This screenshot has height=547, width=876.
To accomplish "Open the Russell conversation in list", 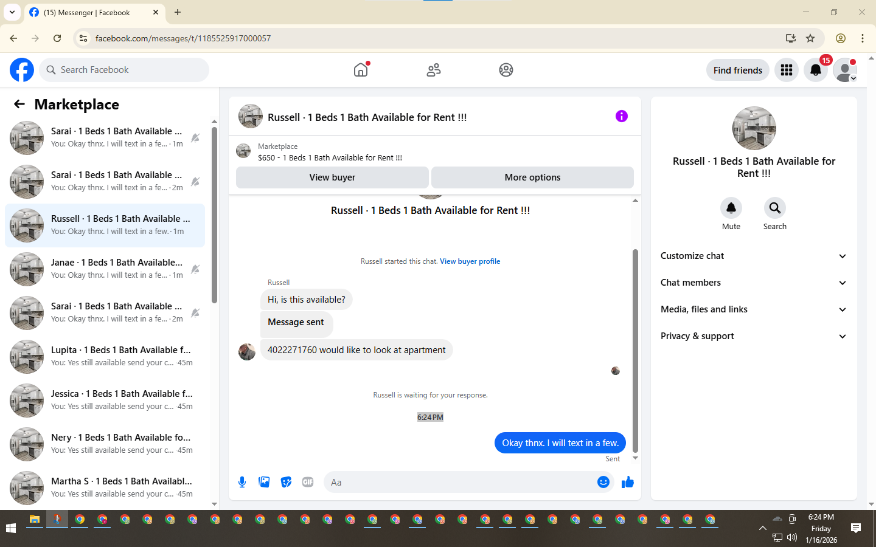I will 105,225.
